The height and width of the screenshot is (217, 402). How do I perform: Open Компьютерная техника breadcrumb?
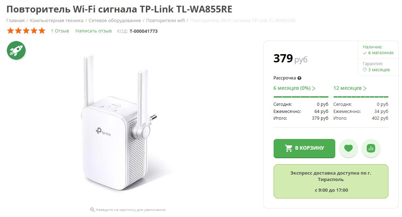(x=57, y=21)
